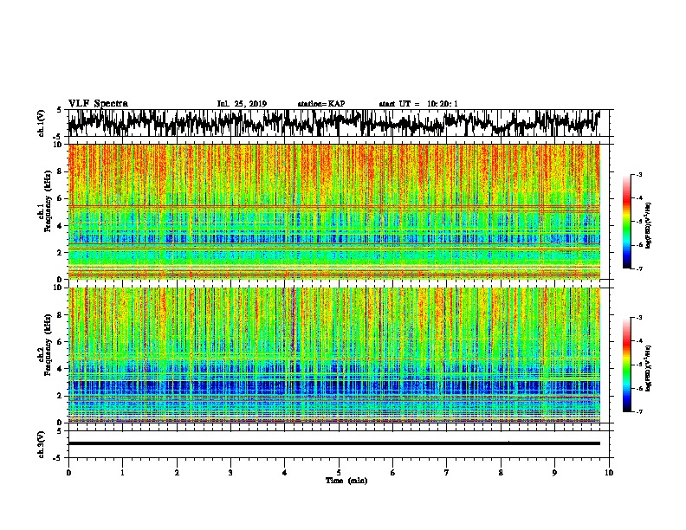Click the upper ch.1 color scale bar
Screen dimensions: 686x530
coord(626,222)
